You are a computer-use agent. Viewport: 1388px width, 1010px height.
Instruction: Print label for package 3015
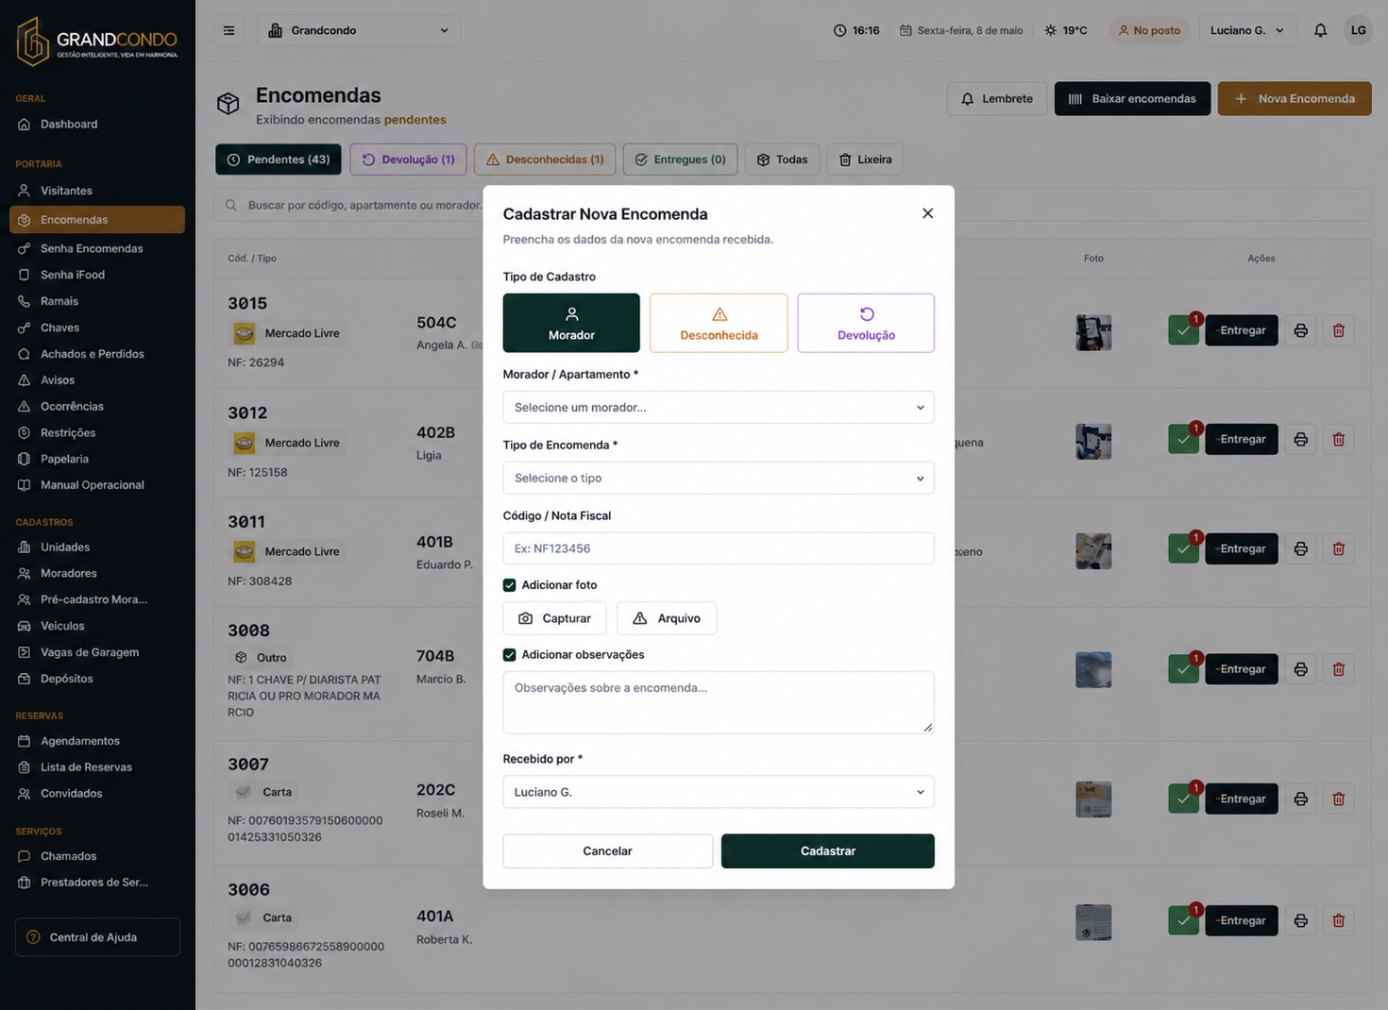tap(1300, 330)
